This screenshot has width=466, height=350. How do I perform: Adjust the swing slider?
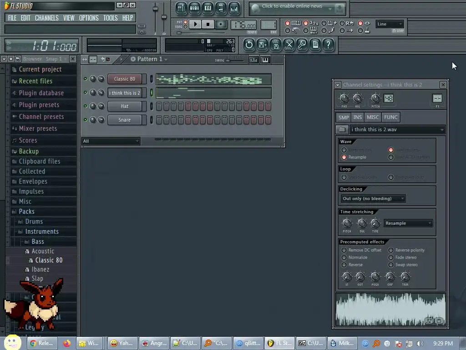click(x=235, y=60)
